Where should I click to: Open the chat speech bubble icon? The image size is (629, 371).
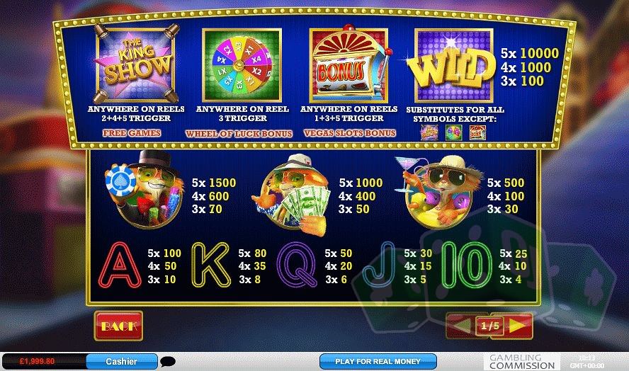coord(168,362)
